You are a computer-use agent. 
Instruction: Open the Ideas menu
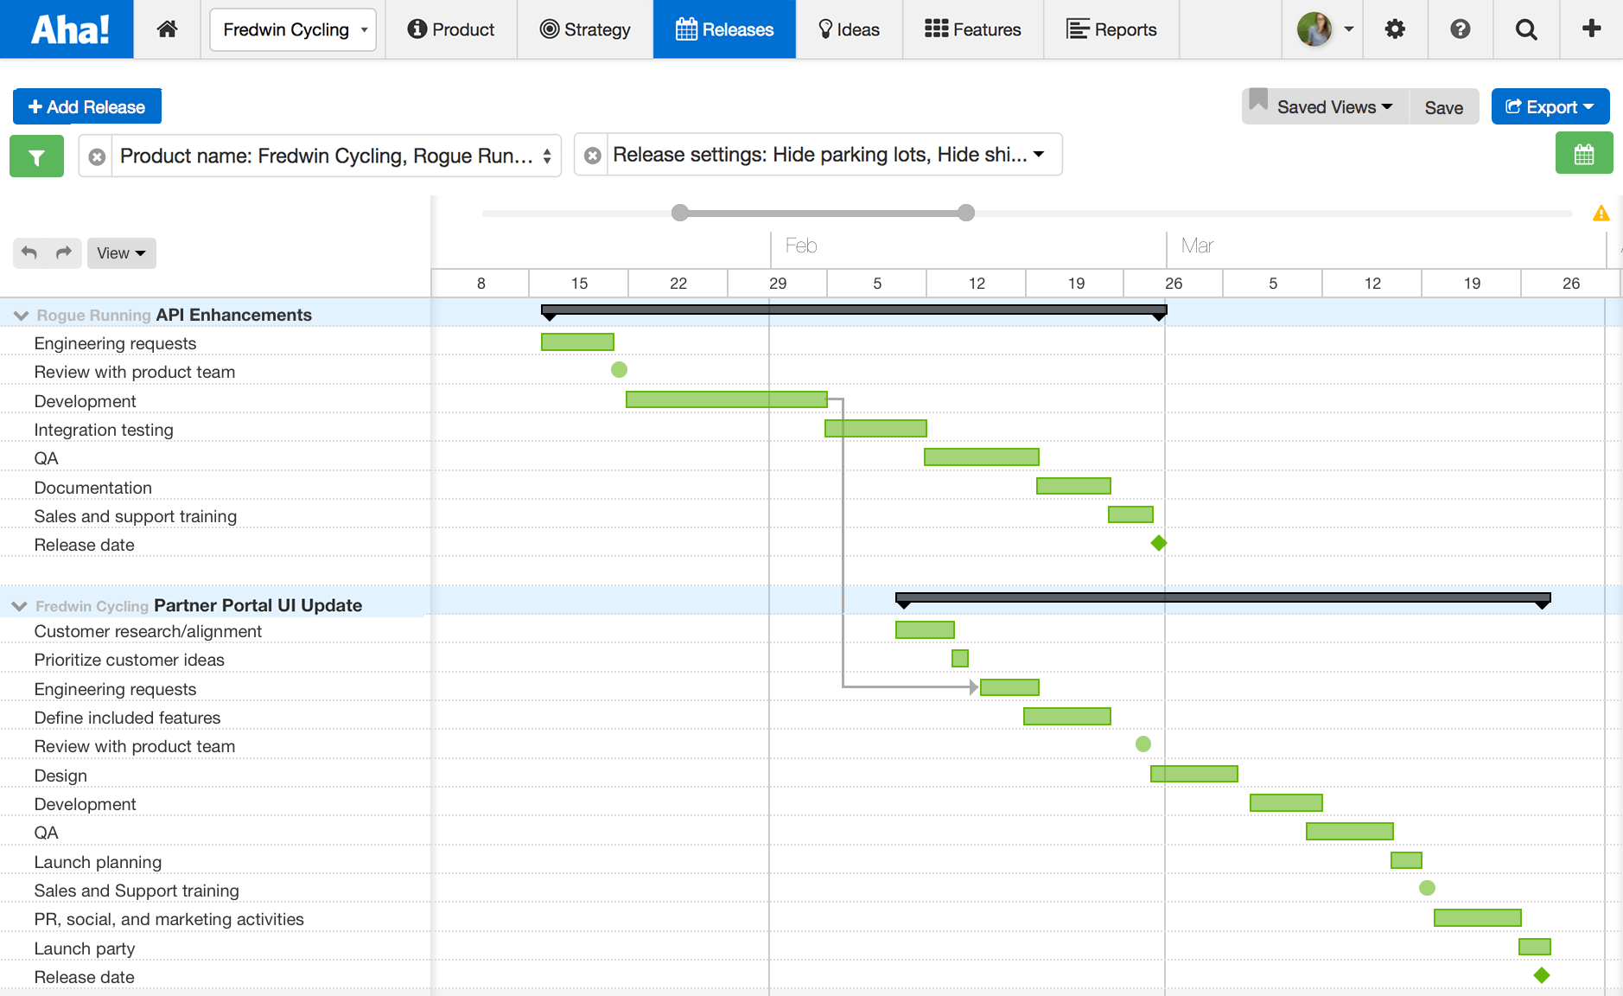pyautogui.click(x=849, y=29)
